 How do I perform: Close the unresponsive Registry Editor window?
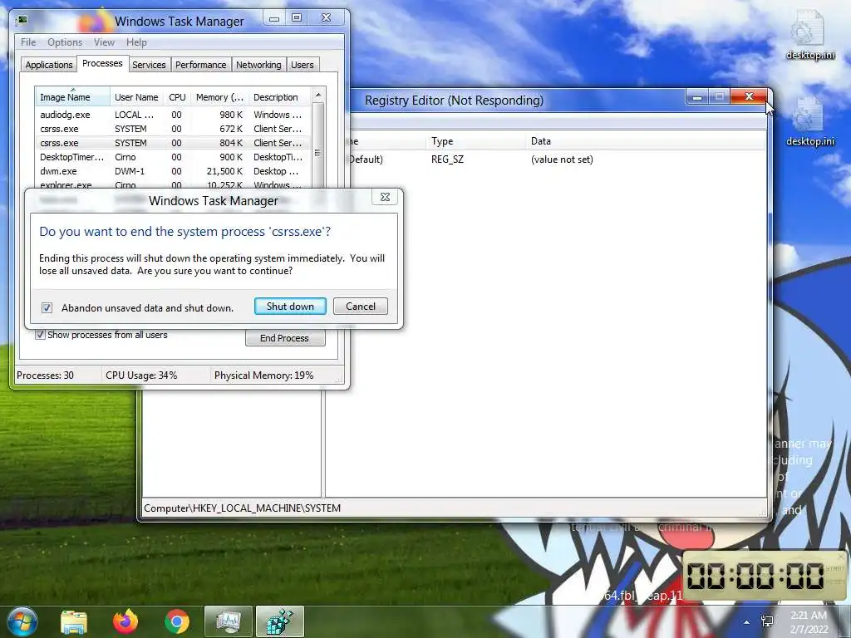pyautogui.click(x=749, y=96)
